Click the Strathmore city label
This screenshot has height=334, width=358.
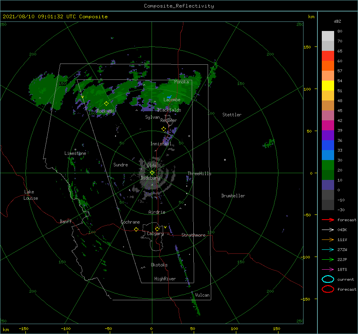(x=193, y=235)
